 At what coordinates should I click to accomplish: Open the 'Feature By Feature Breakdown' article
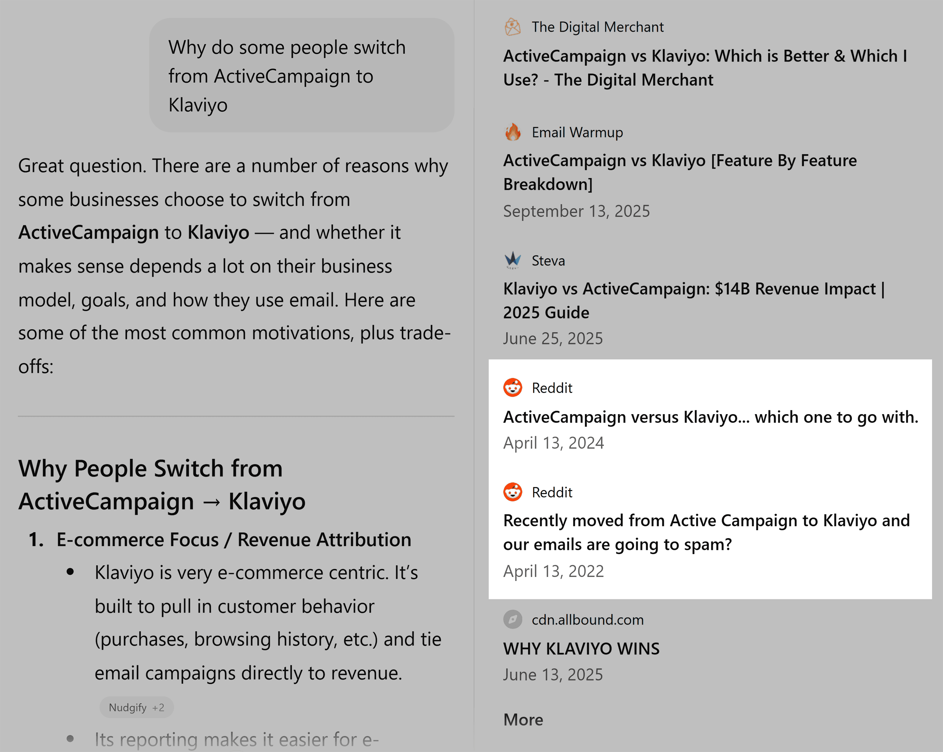680,172
